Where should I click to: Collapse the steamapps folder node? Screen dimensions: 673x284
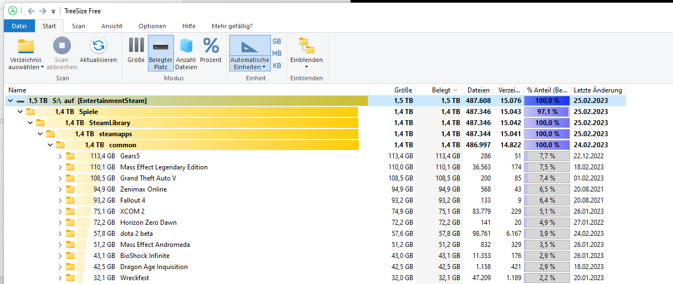click(40, 134)
